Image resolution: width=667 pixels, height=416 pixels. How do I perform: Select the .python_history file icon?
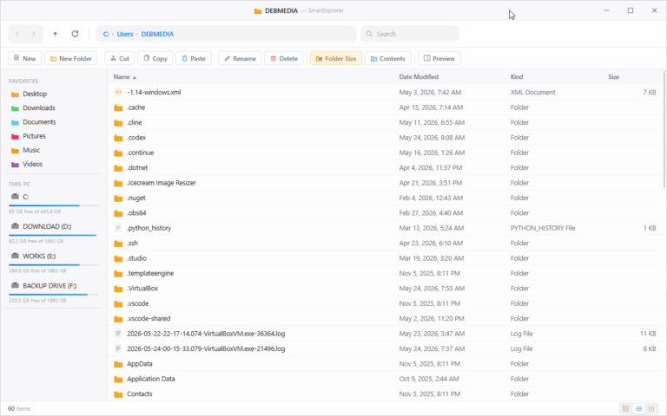pyautogui.click(x=118, y=228)
